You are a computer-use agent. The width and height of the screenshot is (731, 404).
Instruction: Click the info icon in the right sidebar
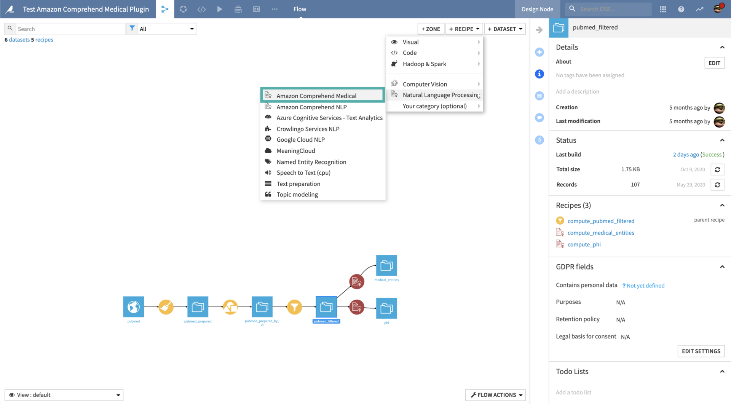coord(539,74)
